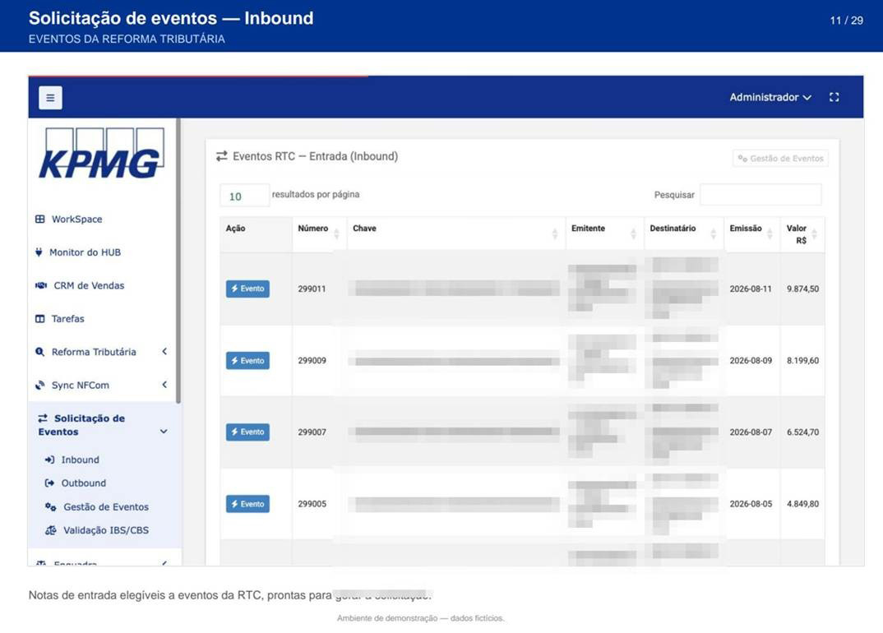Collapse the Solicitação de Eventos menu

click(x=103, y=425)
